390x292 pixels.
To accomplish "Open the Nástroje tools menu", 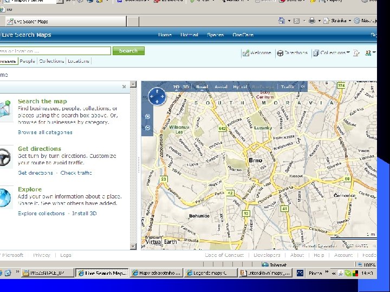I will [x=366, y=21].
